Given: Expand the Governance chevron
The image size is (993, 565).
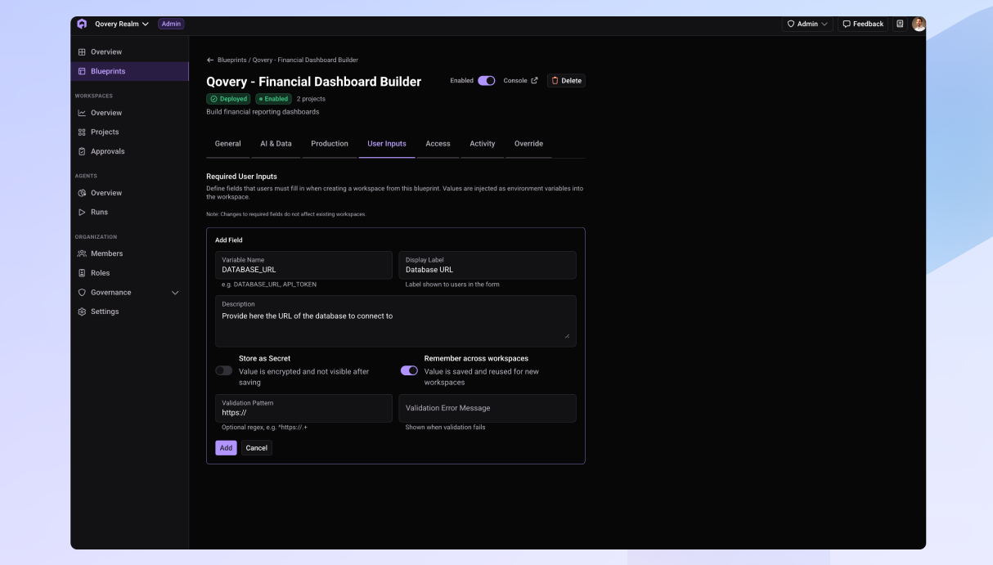Looking at the screenshot, I should [175, 293].
